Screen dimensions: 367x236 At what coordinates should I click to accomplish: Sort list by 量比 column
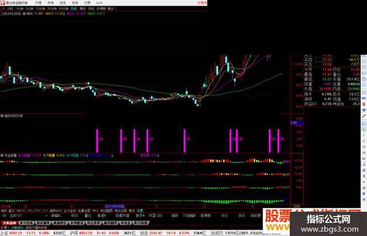coord(88,215)
